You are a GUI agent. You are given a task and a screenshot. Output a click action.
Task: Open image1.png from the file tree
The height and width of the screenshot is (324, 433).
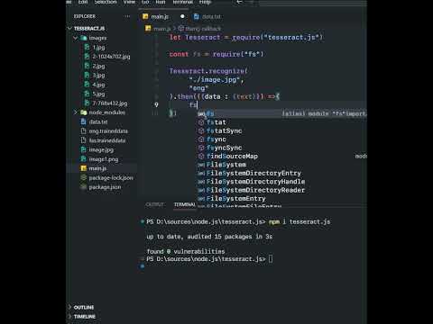(104, 159)
